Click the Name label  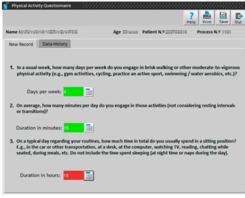pos(12,32)
